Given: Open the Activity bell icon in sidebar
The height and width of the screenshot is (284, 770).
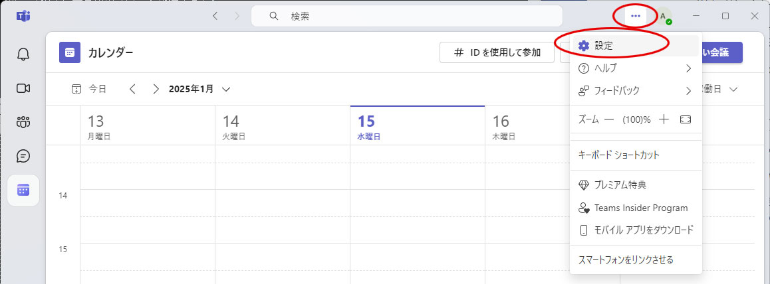Looking at the screenshot, I should [23, 54].
